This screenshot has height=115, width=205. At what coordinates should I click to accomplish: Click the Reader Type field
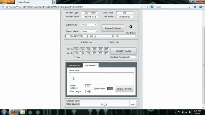pyautogui.click(x=90, y=13)
